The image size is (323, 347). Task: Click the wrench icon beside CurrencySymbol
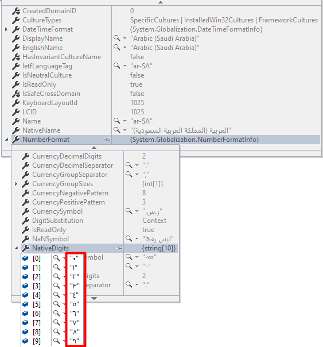coord(26,211)
